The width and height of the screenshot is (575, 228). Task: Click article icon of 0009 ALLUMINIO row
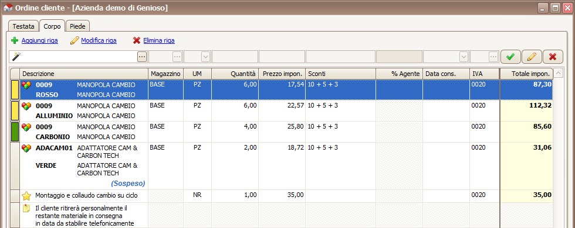26,106
